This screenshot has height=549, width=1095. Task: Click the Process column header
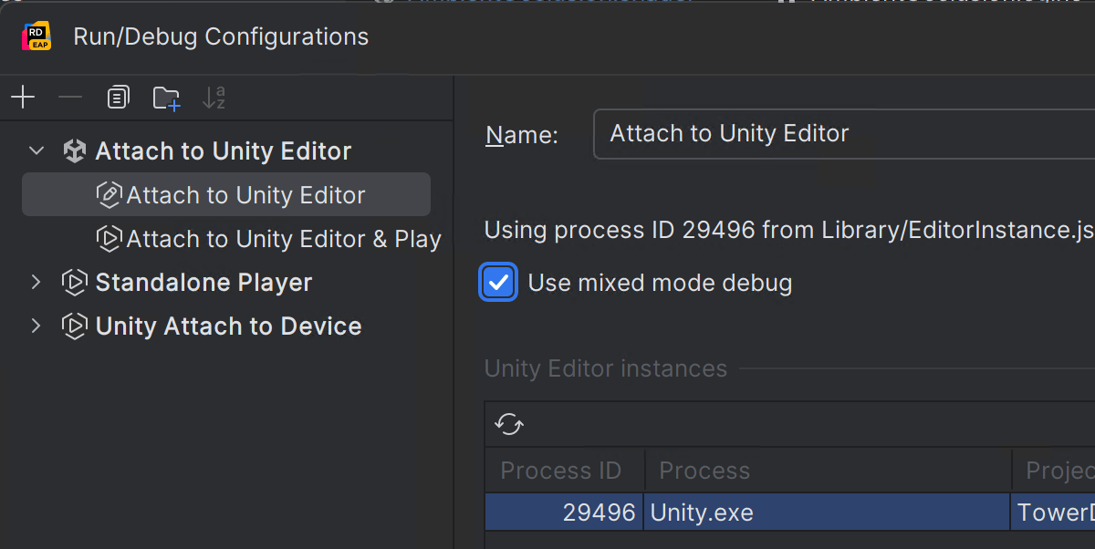[704, 471]
